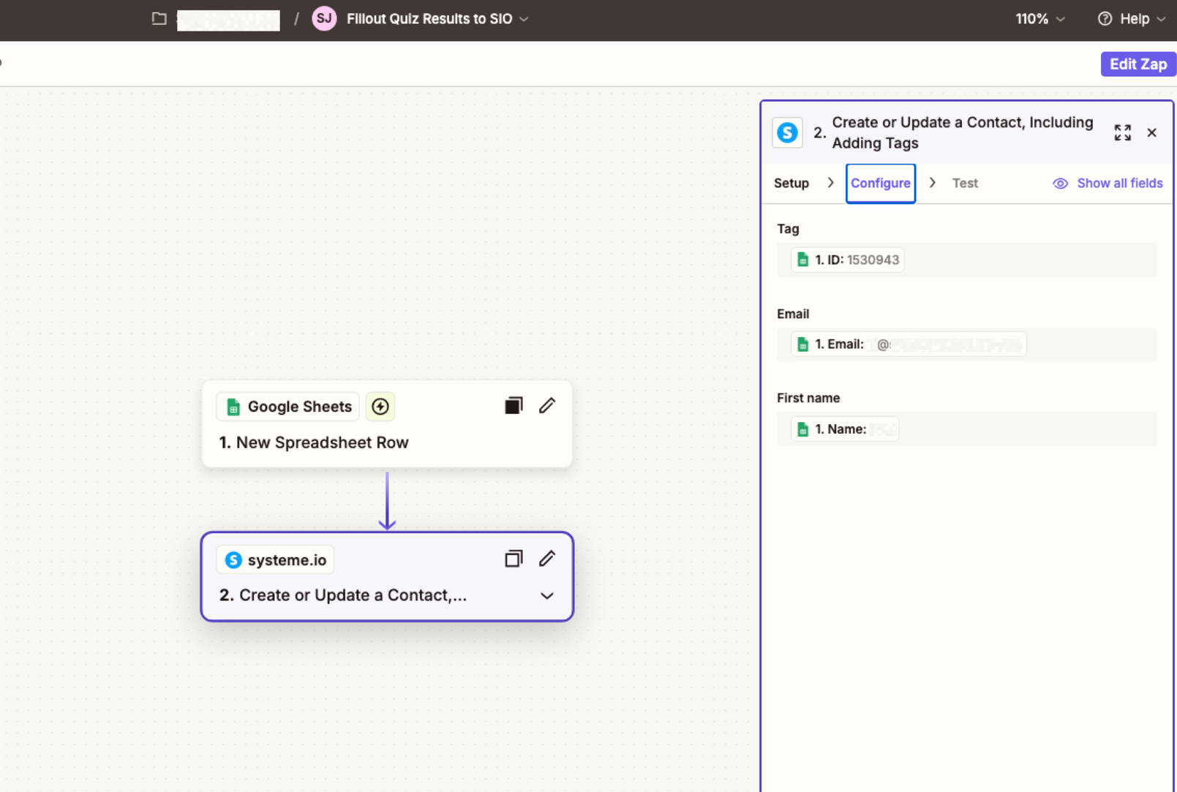Click the Google Sheets icon in Name pill

pos(802,429)
